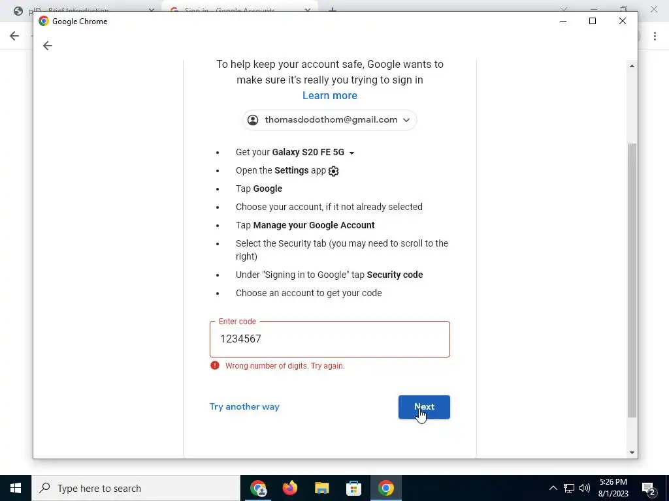669x501 pixels.
Task: Expand the Galaxy S20 FE 5G device dropdown
Action: point(351,153)
